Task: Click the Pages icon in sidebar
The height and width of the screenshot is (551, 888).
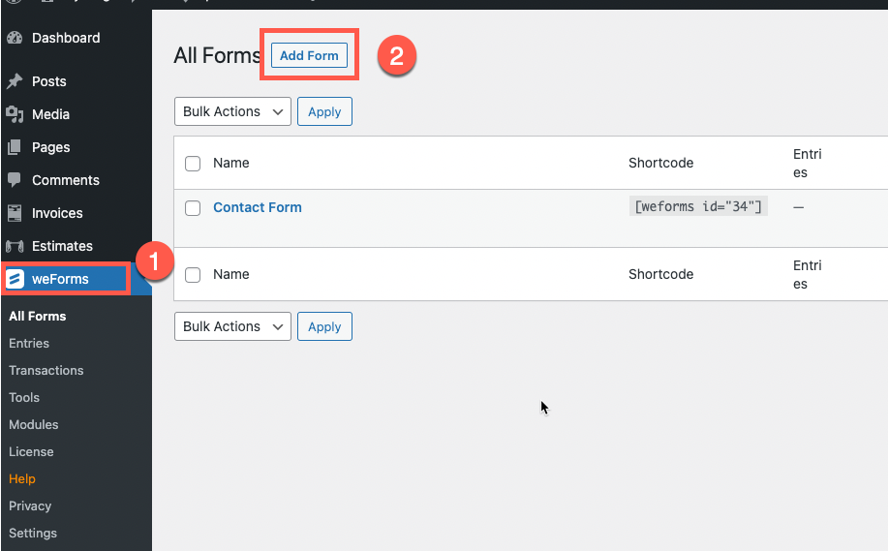Action: coord(15,147)
